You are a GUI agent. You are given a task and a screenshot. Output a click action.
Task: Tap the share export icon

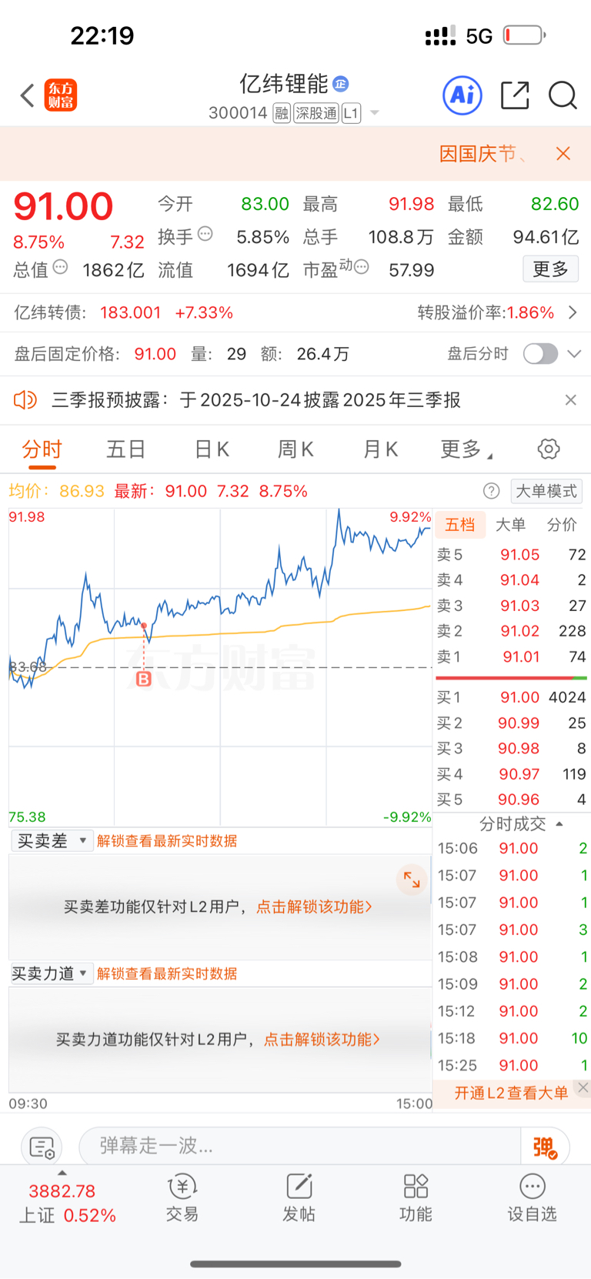pos(515,95)
